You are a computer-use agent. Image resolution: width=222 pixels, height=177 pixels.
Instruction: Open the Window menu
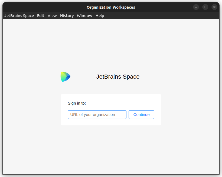point(84,16)
